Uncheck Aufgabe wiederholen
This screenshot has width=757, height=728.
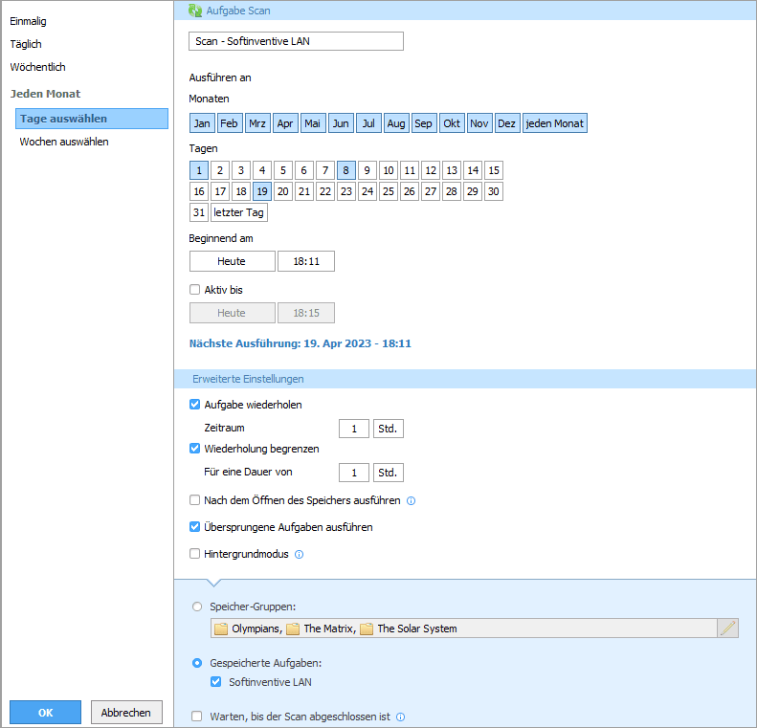tap(195, 405)
